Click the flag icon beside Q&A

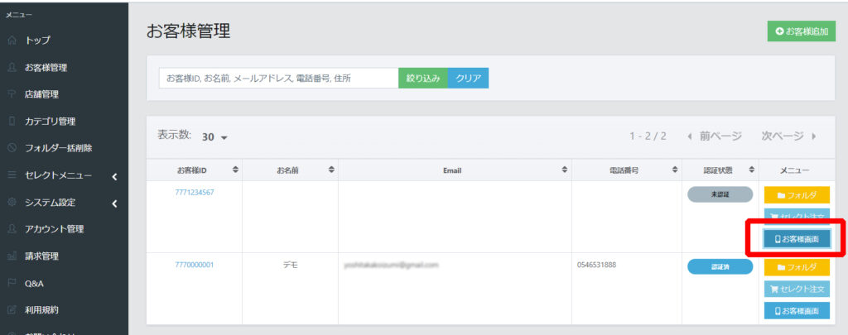12,283
